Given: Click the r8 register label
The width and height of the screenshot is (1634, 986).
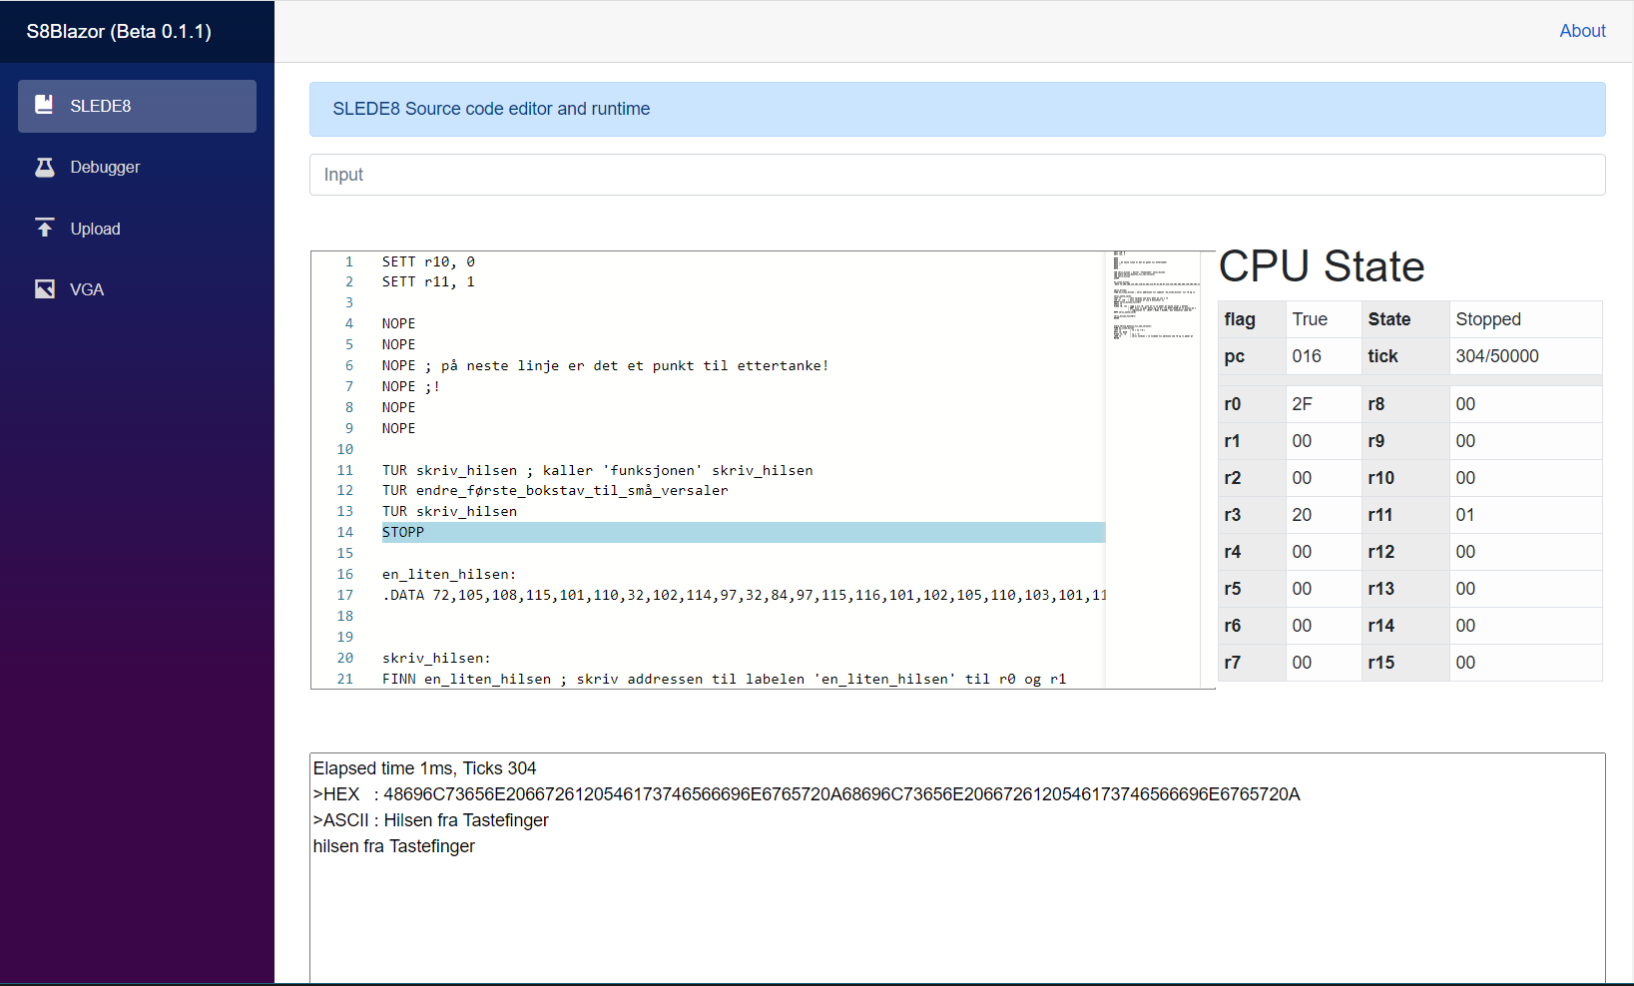Looking at the screenshot, I should pyautogui.click(x=1376, y=404).
